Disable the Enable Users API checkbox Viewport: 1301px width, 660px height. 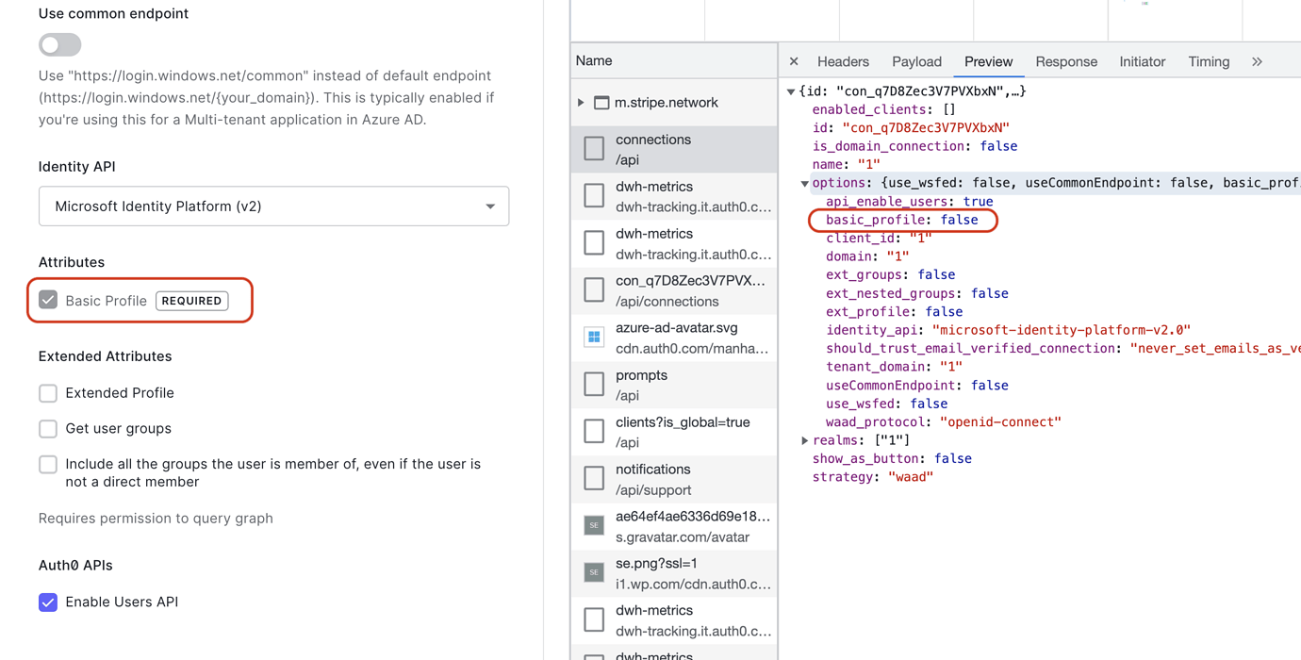point(48,602)
